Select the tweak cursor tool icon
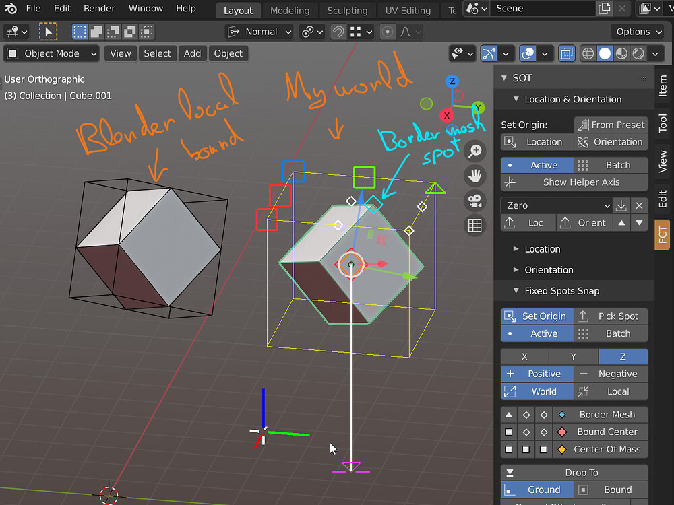Viewport: 674px width, 505px height. pyautogui.click(x=48, y=32)
